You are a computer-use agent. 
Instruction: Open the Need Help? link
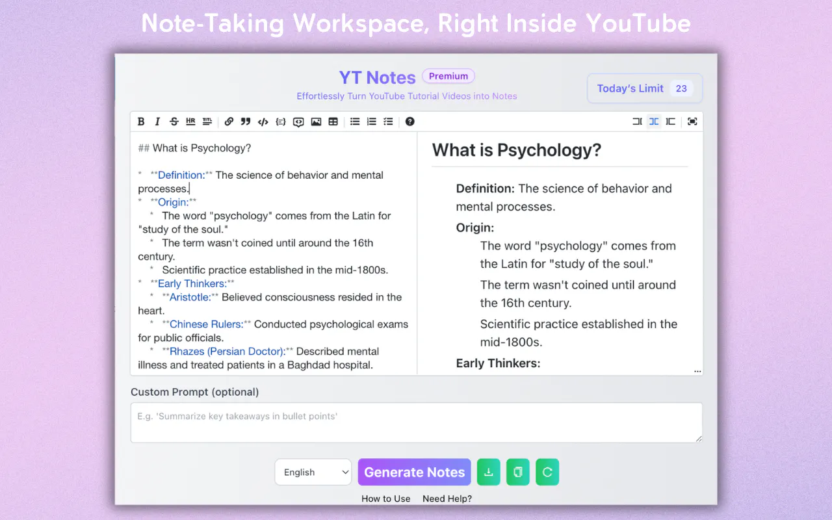point(447,499)
